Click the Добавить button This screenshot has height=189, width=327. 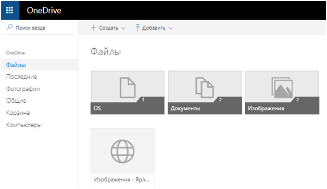pyautogui.click(x=154, y=28)
